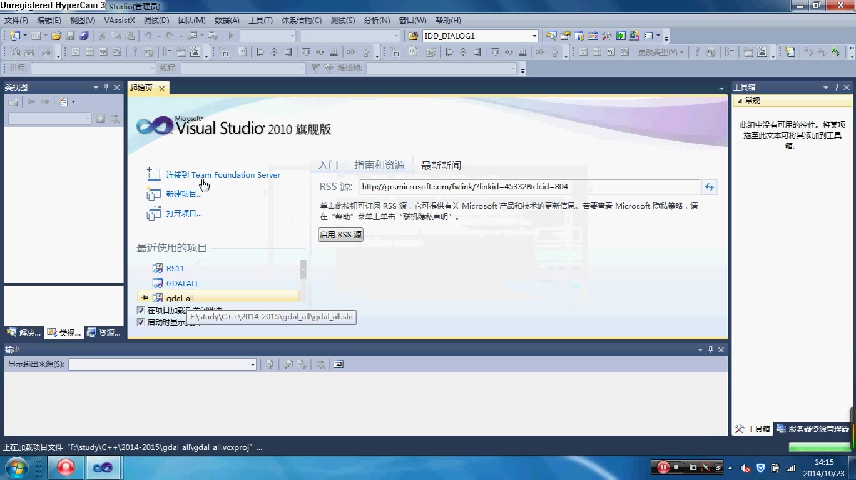856x480 pixels.
Task: Switch to the Get Started tab
Action: click(x=328, y=165)
